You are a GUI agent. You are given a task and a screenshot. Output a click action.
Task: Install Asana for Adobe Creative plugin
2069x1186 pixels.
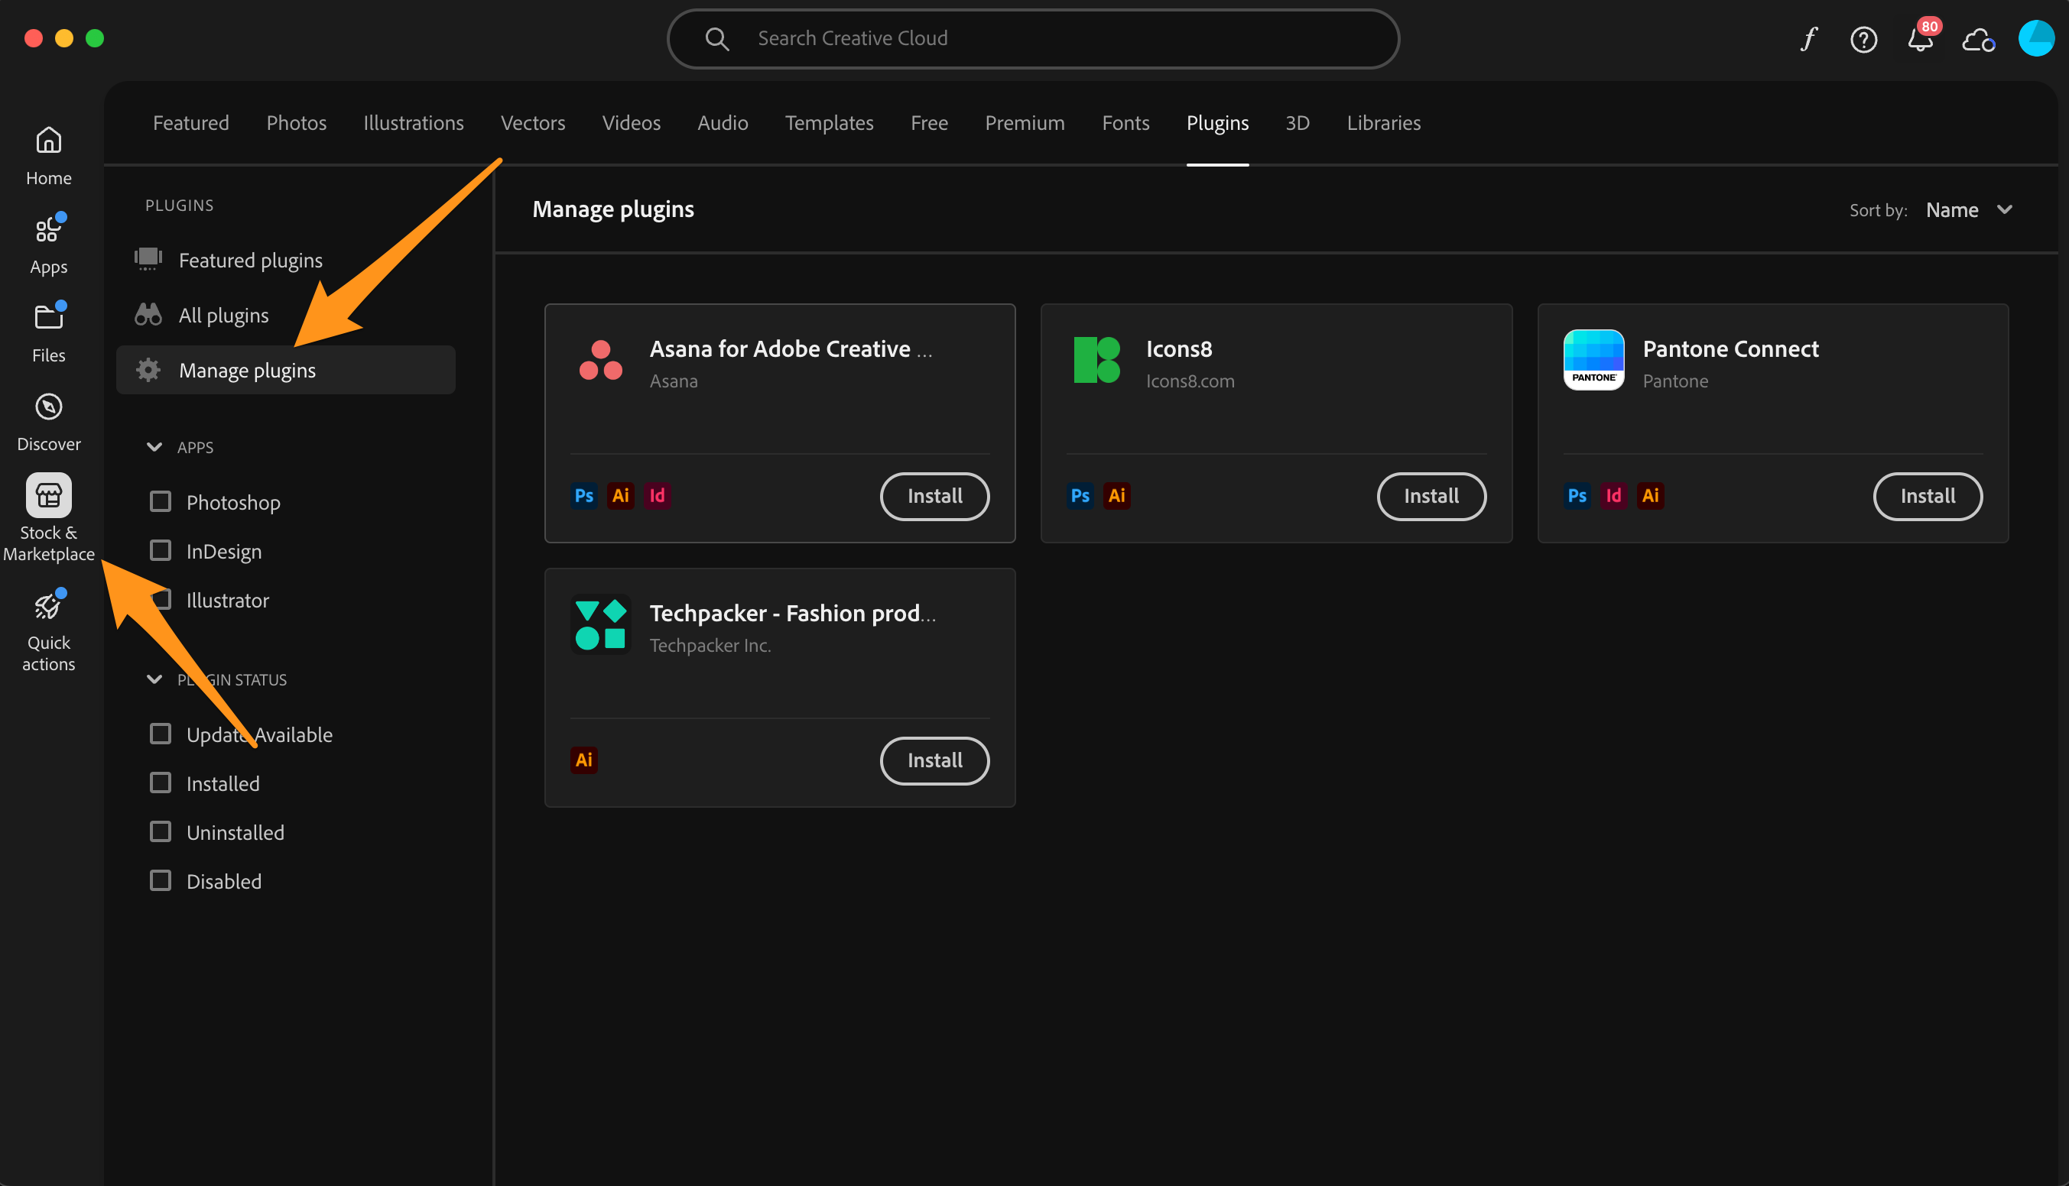[x=934, y=496]
